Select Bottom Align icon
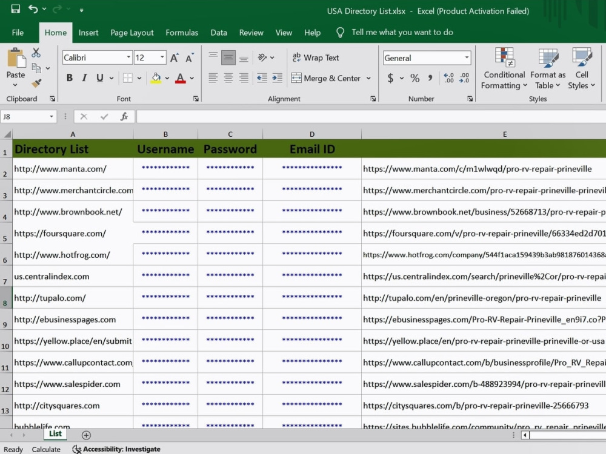 pos(244,58)
